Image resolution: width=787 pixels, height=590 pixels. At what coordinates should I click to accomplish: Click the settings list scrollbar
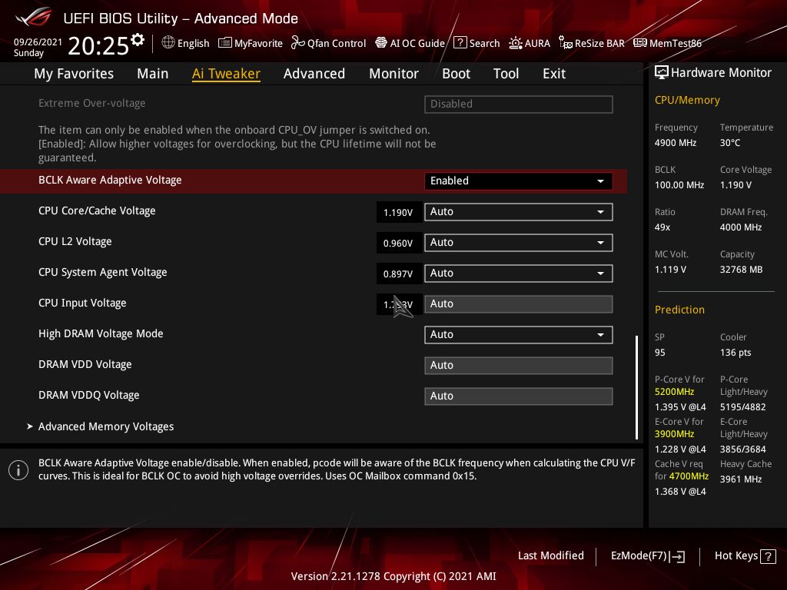tap(636, 387)
